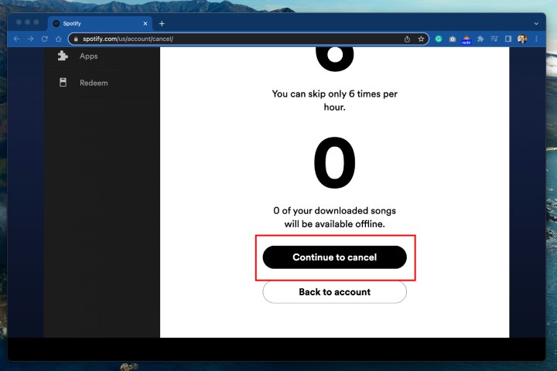557x371 pixels.
Task: Click the Back to account button
Action: point(334,292)
